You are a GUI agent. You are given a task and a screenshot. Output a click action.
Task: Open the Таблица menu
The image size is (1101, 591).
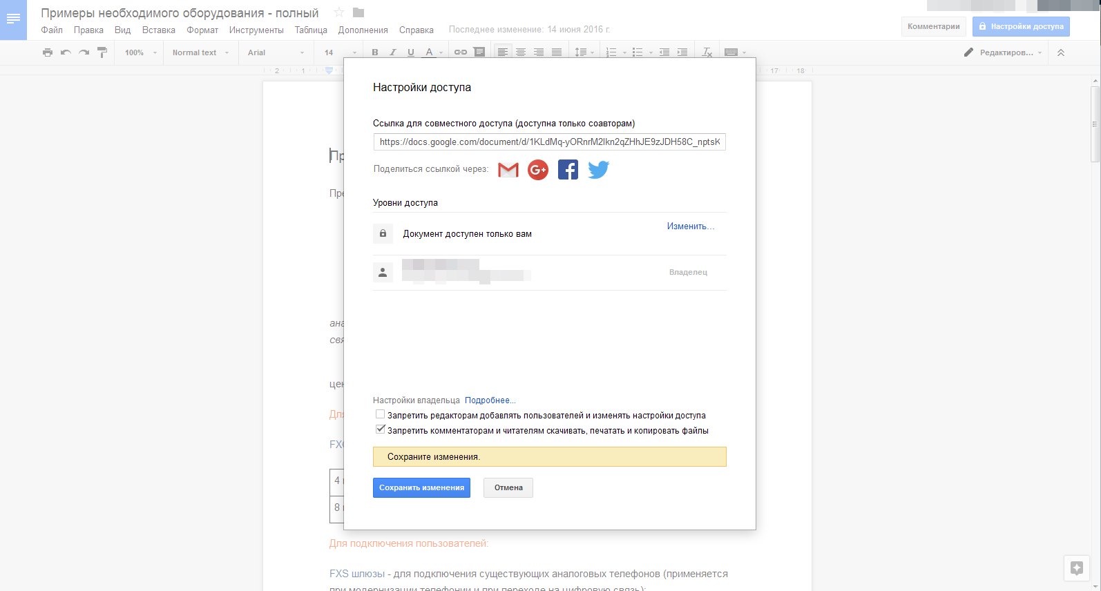coord(311,30)
